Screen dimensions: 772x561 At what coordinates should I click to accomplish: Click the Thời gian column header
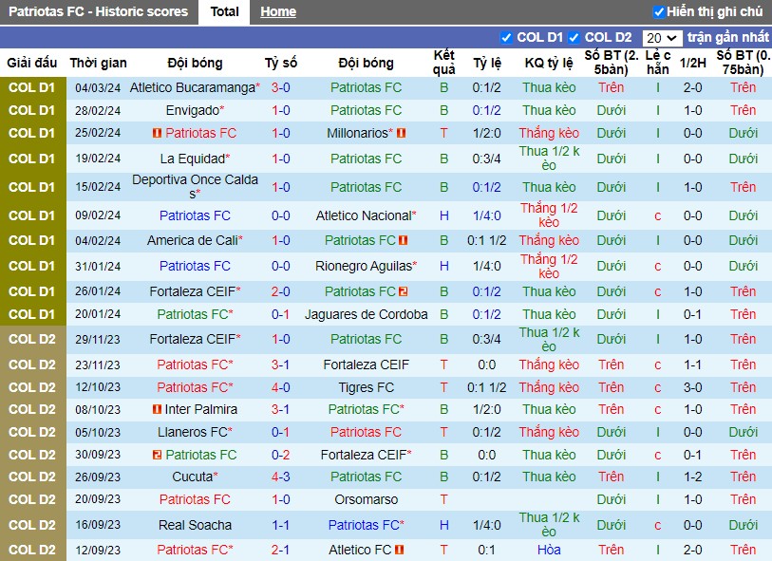99,63
